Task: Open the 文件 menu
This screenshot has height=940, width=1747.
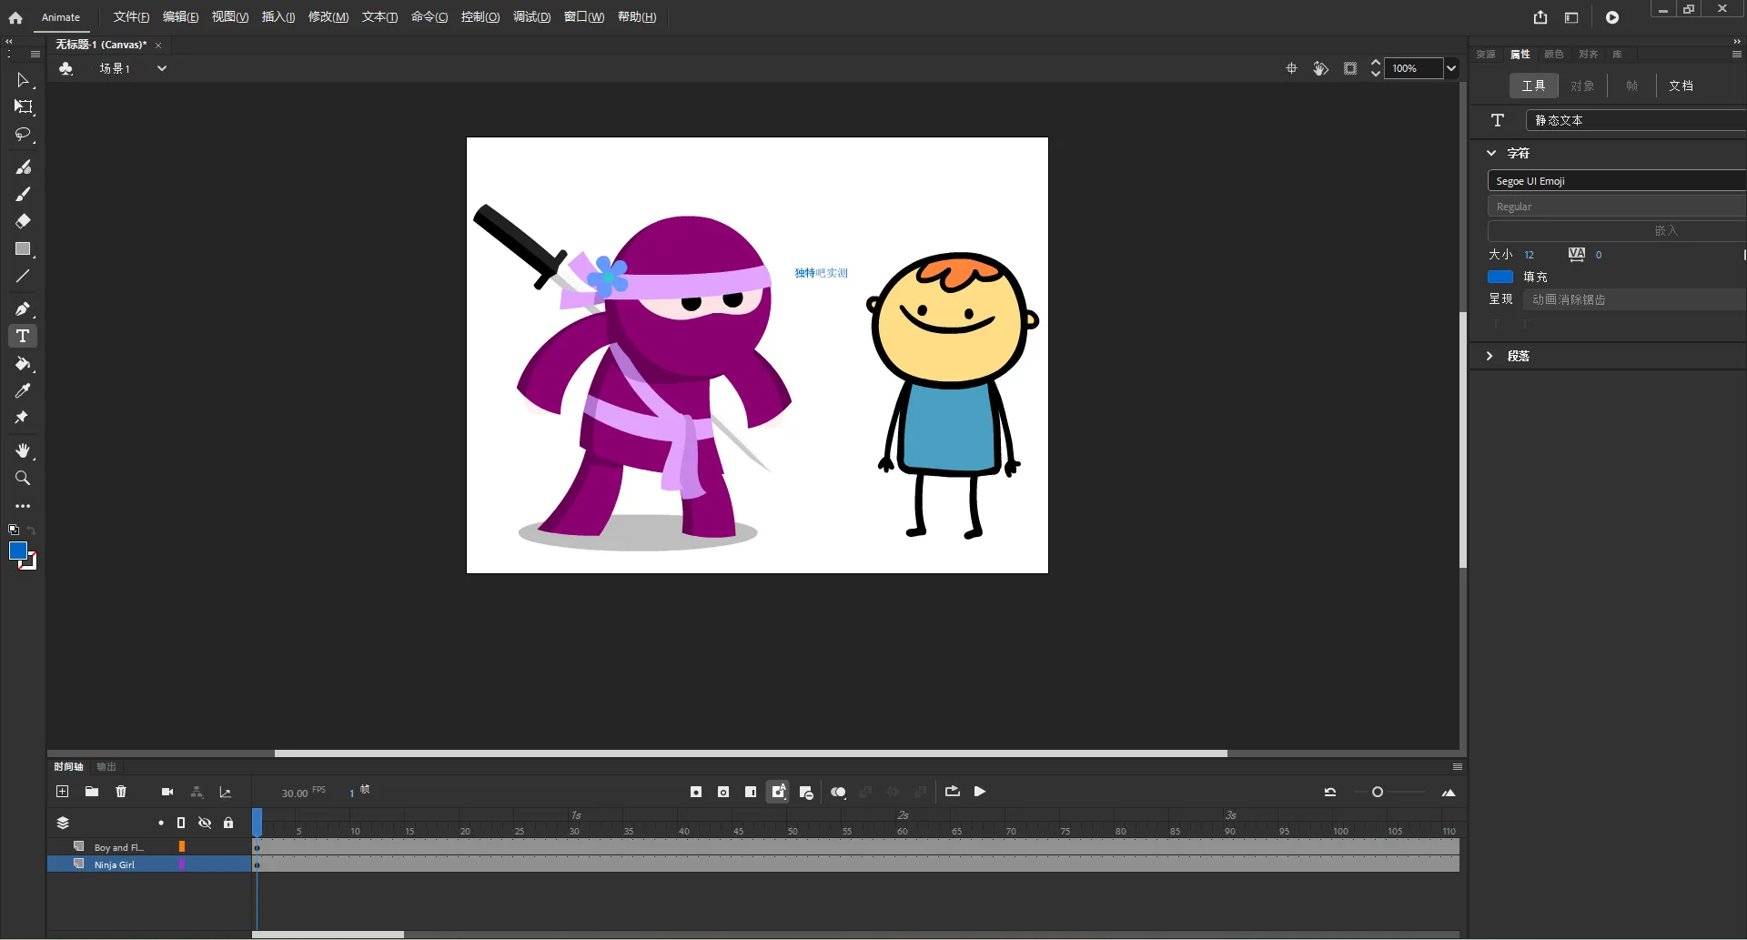Action: (x=130, y=16)
